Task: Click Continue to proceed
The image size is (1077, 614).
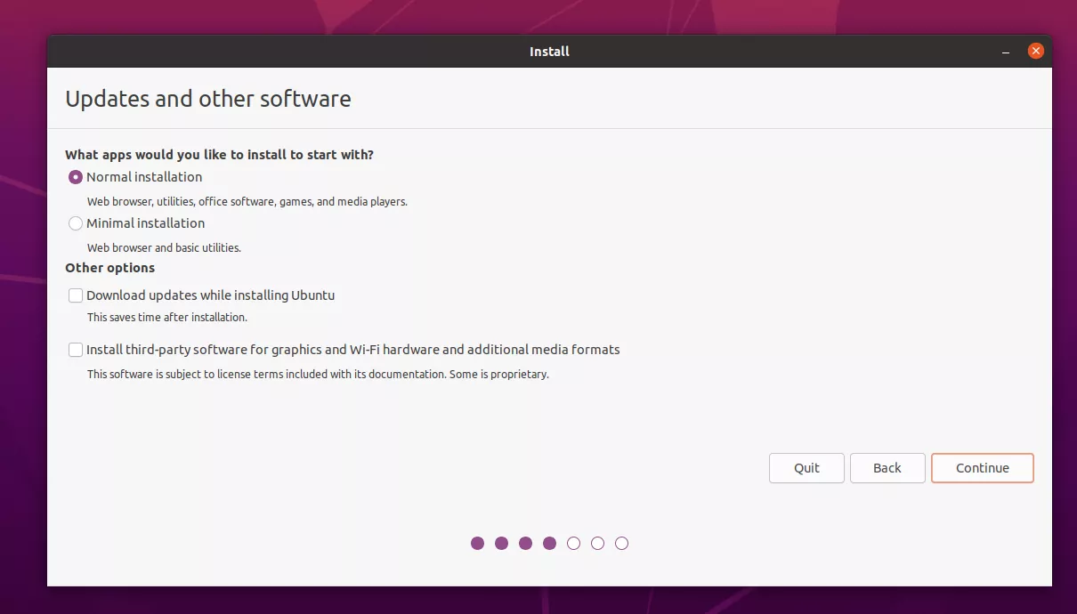Action: click(x=983, y=468)
